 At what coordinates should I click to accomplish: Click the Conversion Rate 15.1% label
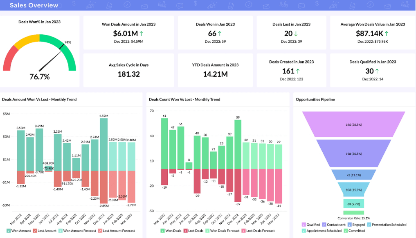coord(353,217)
